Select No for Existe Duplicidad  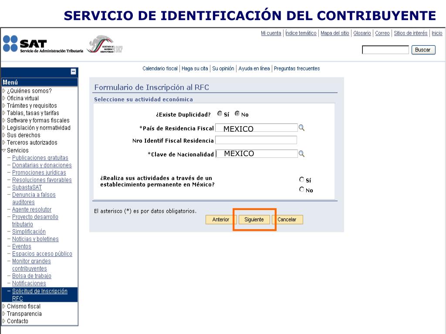(x=237, y=114)
